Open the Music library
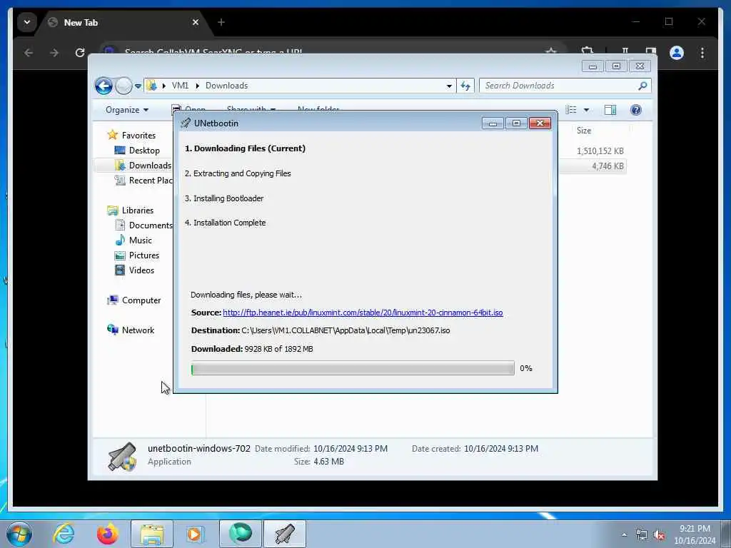 (x=141, y=240)
